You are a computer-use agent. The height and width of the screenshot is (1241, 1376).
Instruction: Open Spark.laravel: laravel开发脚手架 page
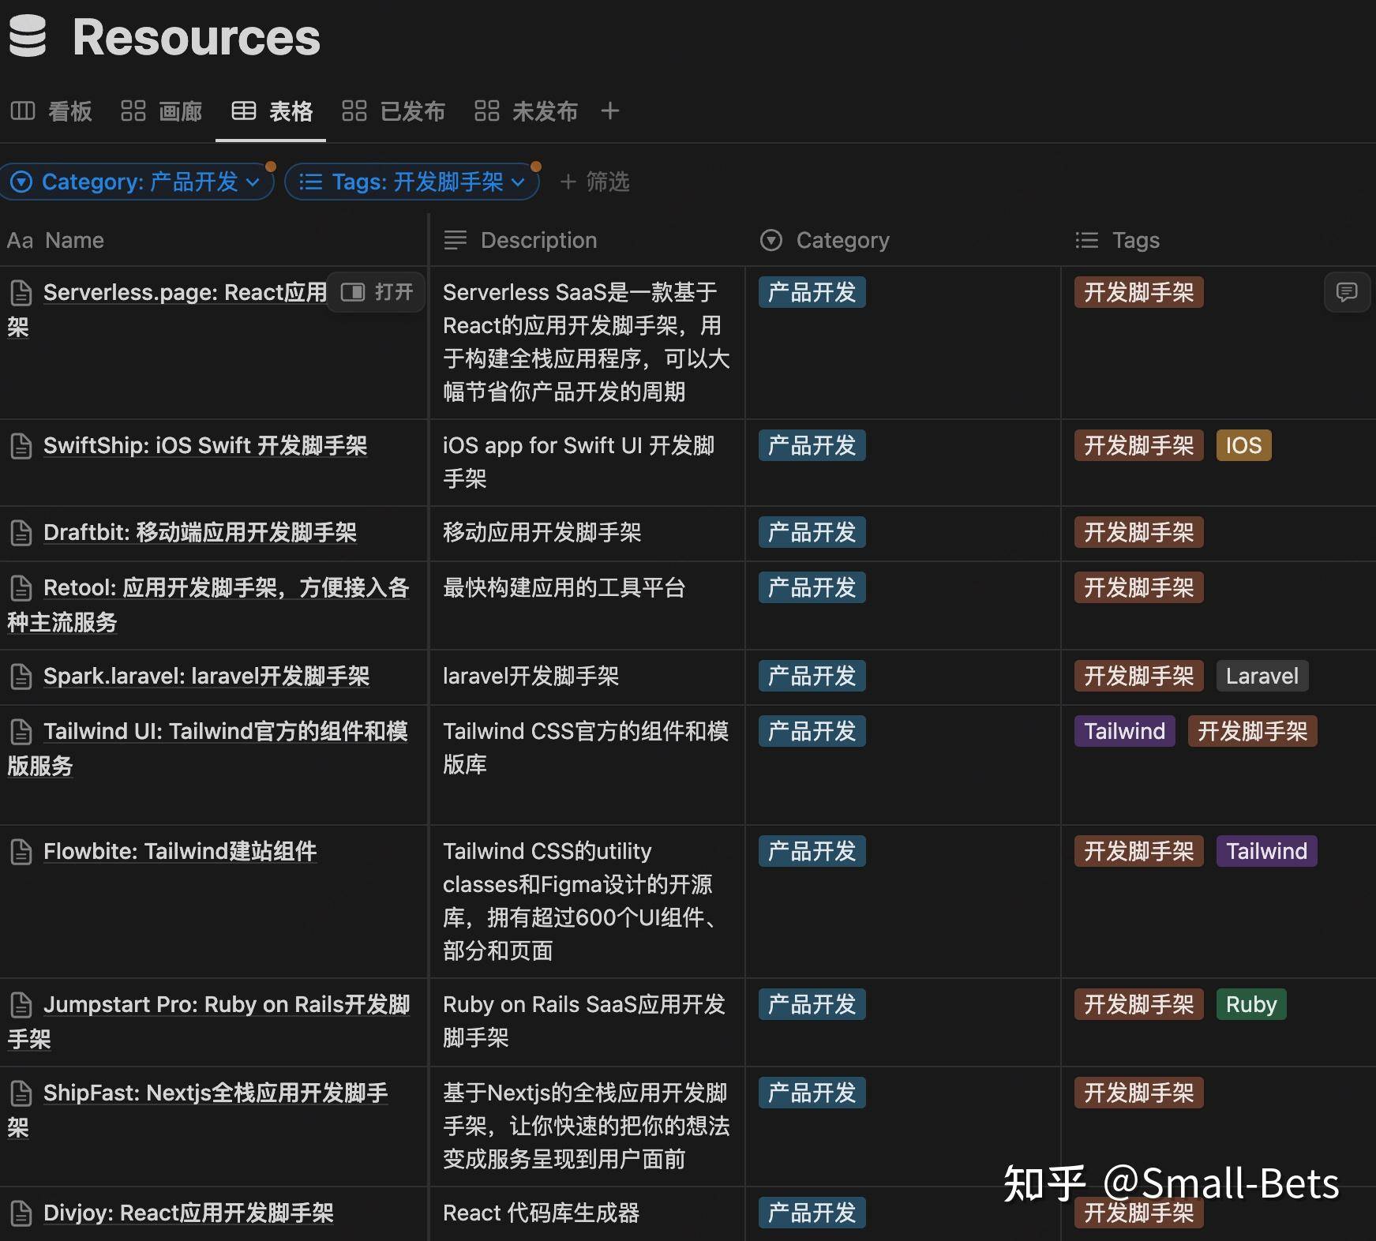pyautogui.click(x=206, y=676)
